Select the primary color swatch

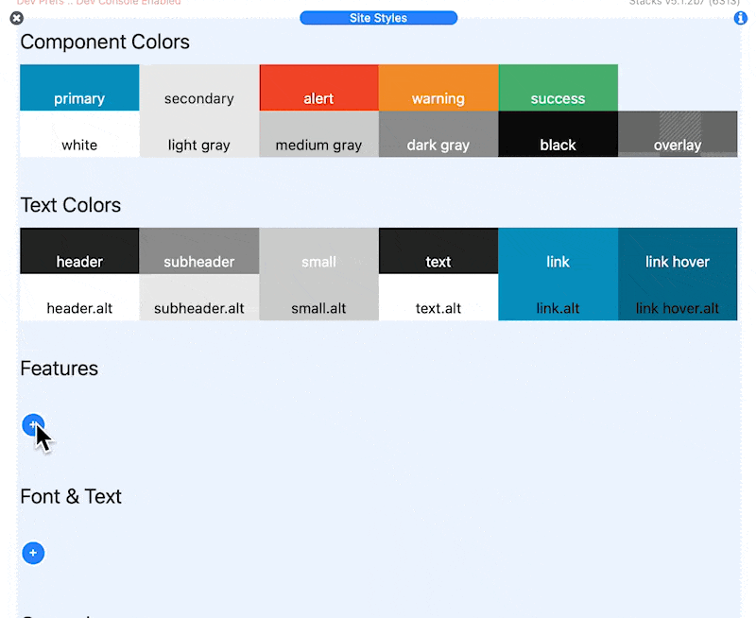coord(79,88)
